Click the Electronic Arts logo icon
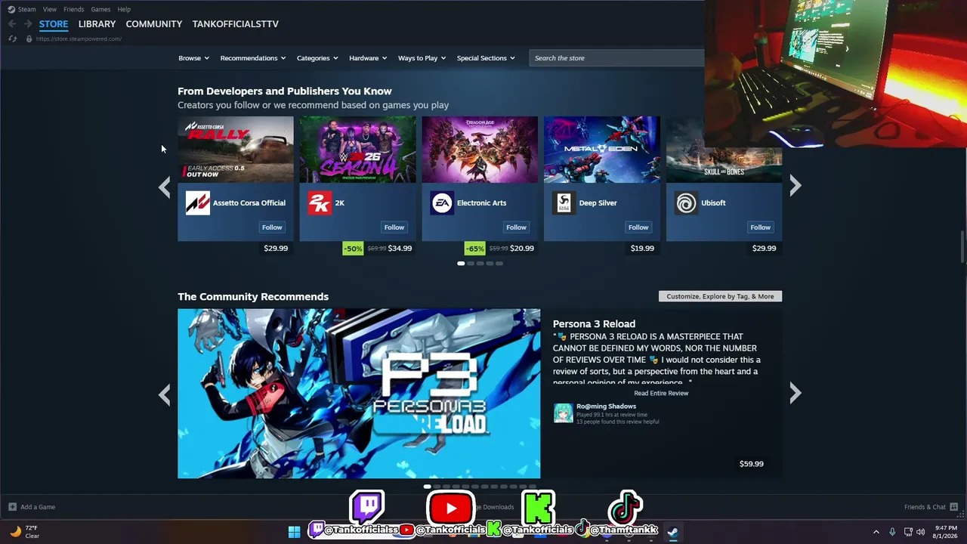The width and height of the screenshot is (967, 544). tap(442, 203)
